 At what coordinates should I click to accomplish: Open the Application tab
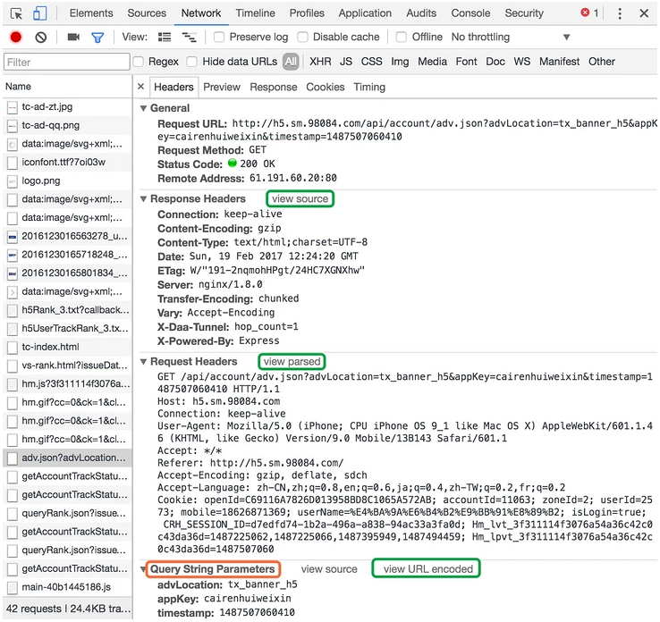click(365, 13)
